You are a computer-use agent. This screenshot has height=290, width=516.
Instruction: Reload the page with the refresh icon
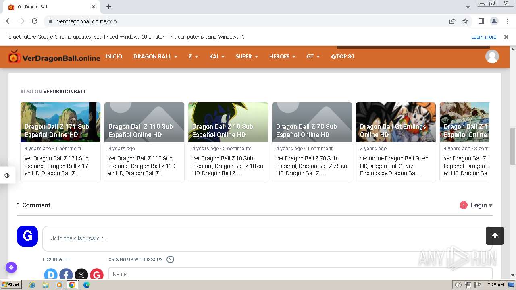coord(35,21)
